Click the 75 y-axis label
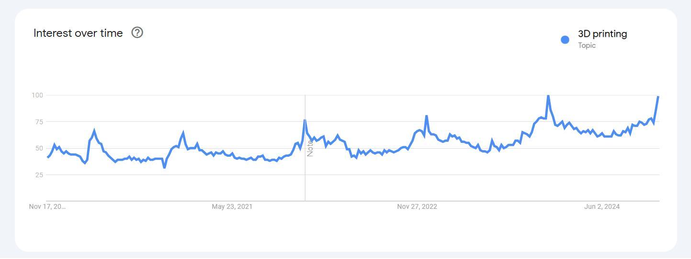This screenshot has height=259, width=691. [39, 122]
